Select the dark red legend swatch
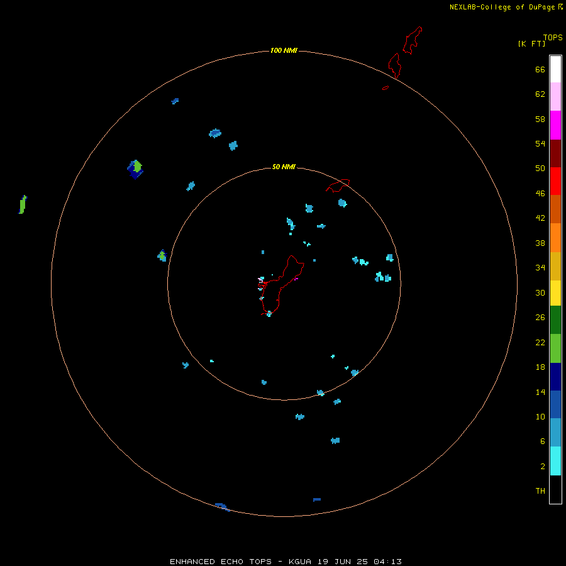The image size is (566, 566). [x=555, y=153]
